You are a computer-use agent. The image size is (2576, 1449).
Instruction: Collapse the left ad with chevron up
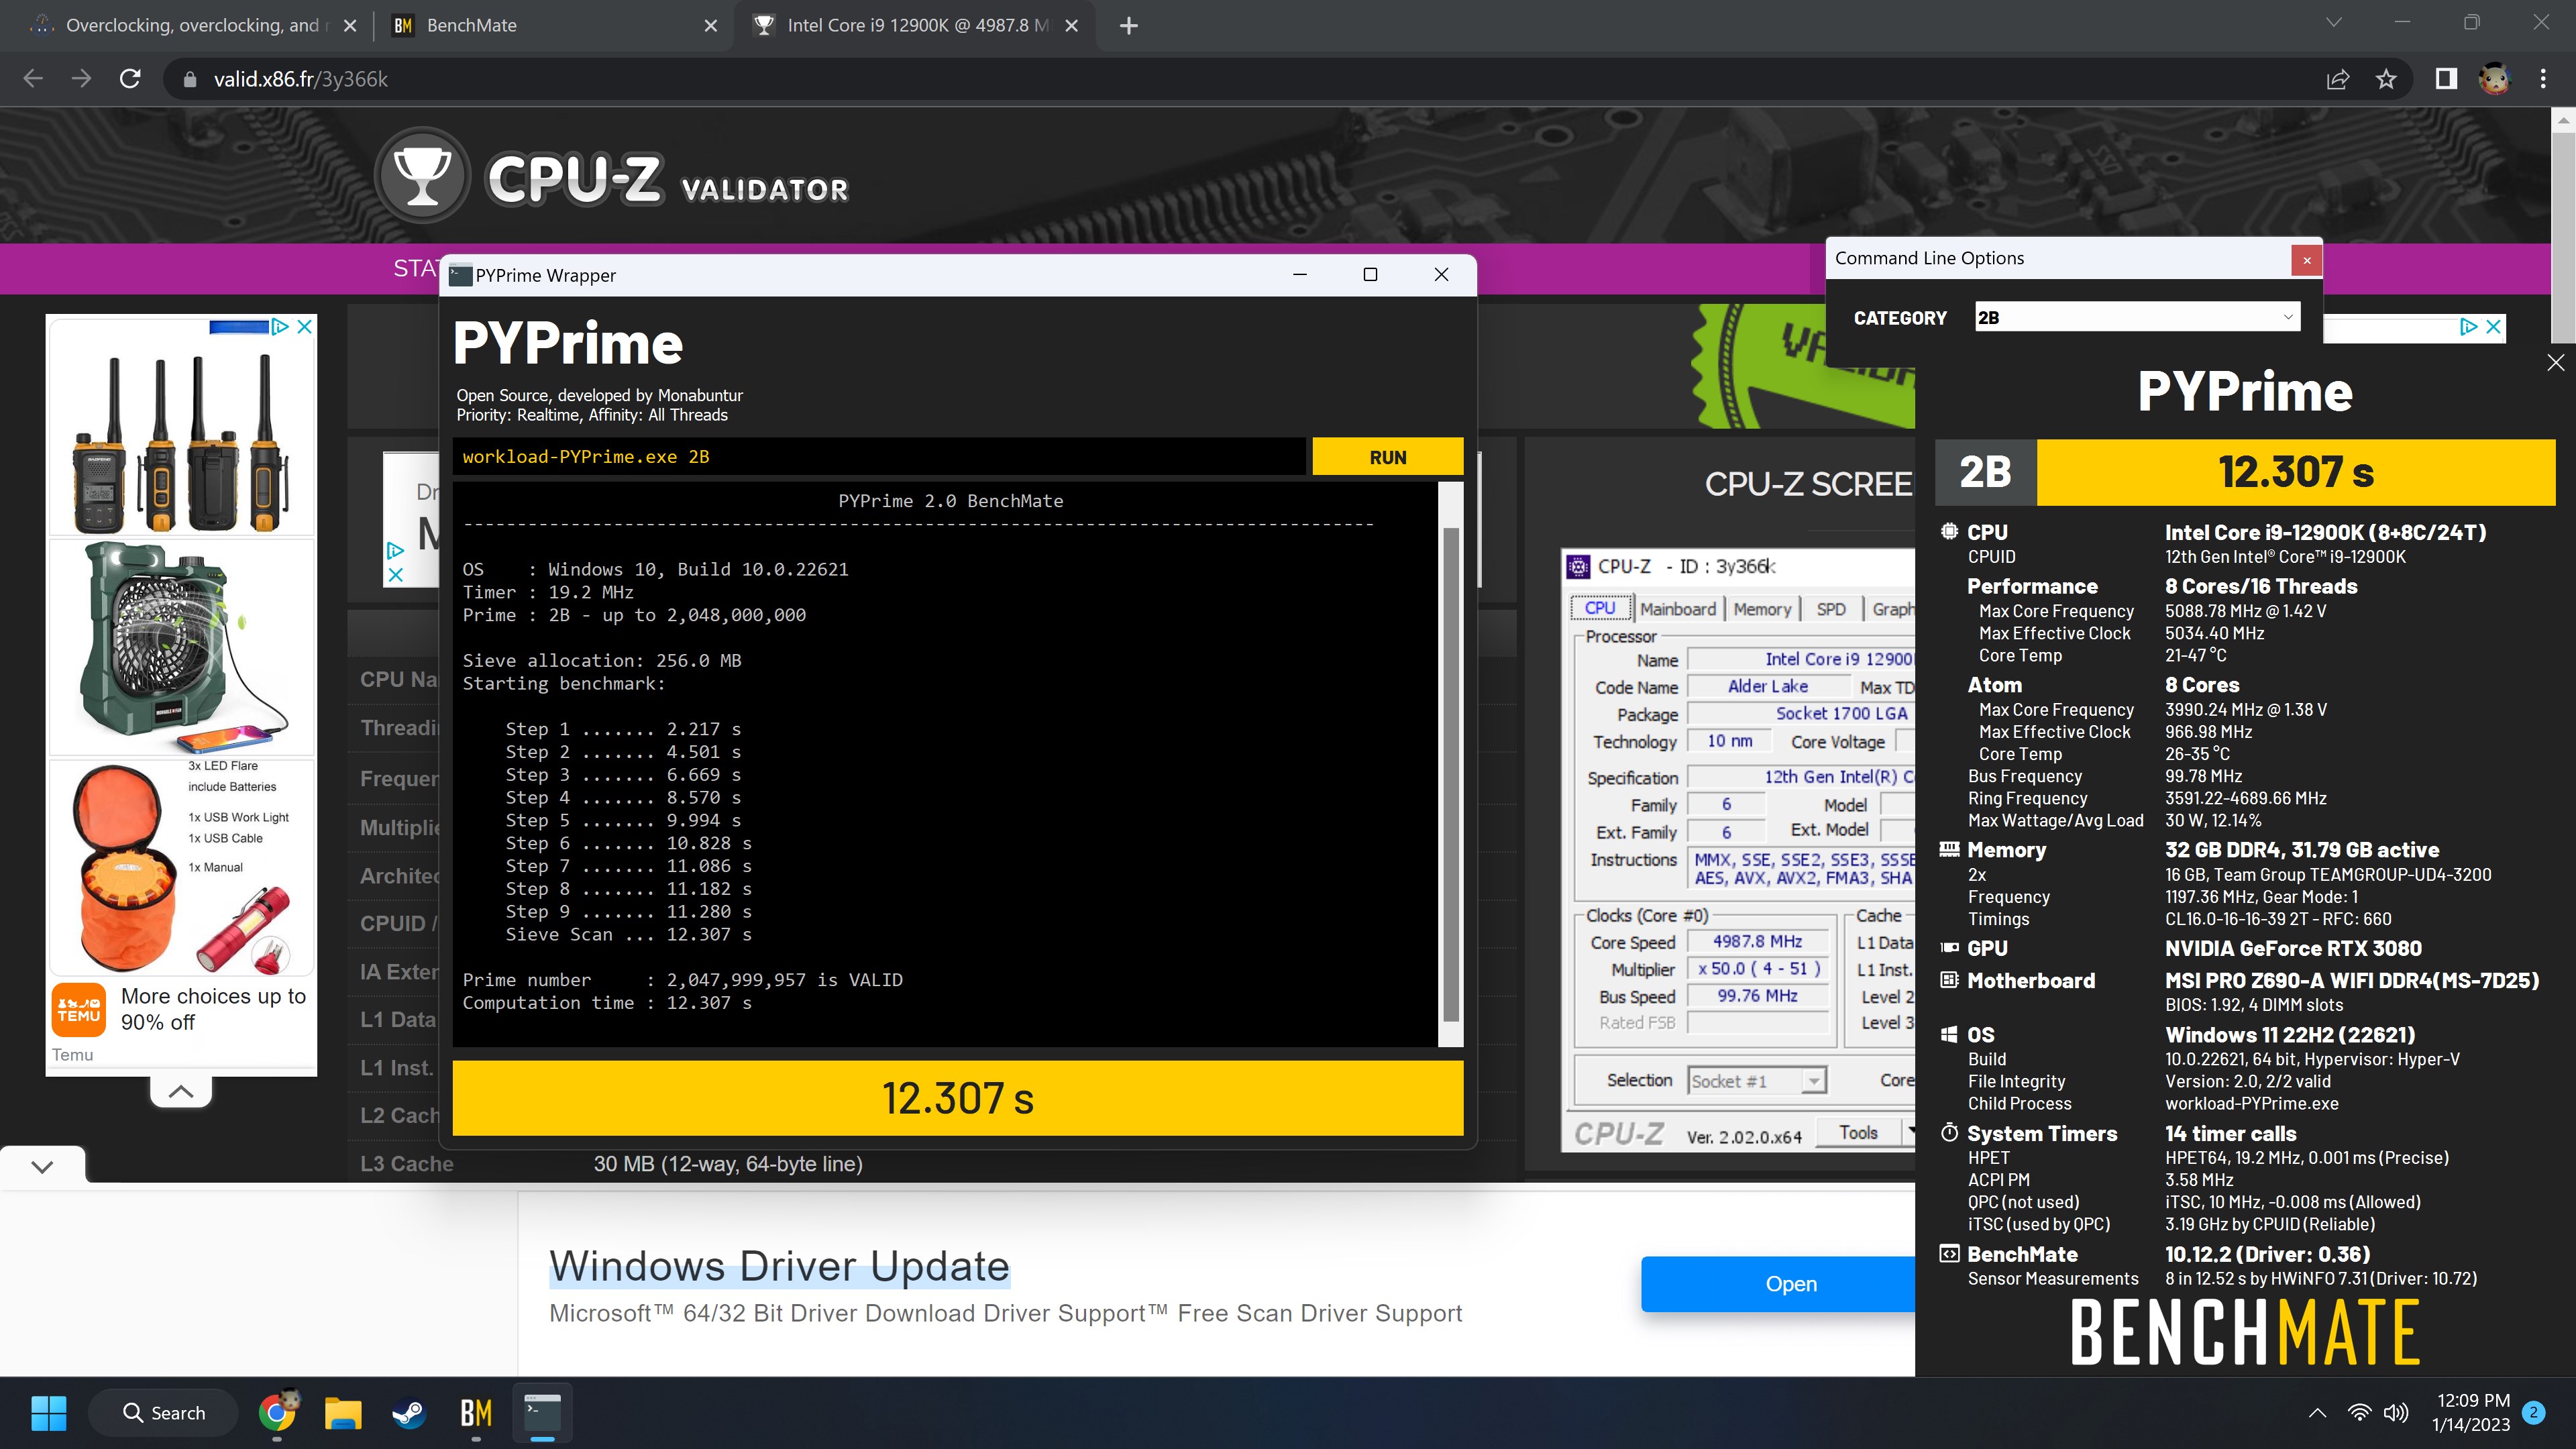click(181, 1091)
